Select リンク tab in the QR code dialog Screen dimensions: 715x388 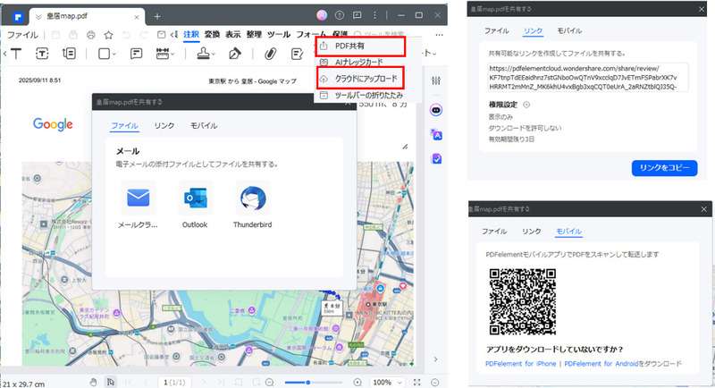click(532, 232)
